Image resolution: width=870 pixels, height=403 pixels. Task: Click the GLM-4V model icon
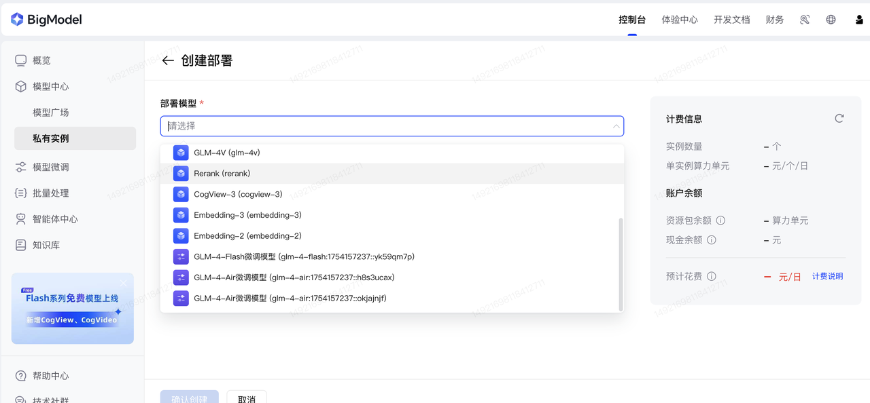181,153
